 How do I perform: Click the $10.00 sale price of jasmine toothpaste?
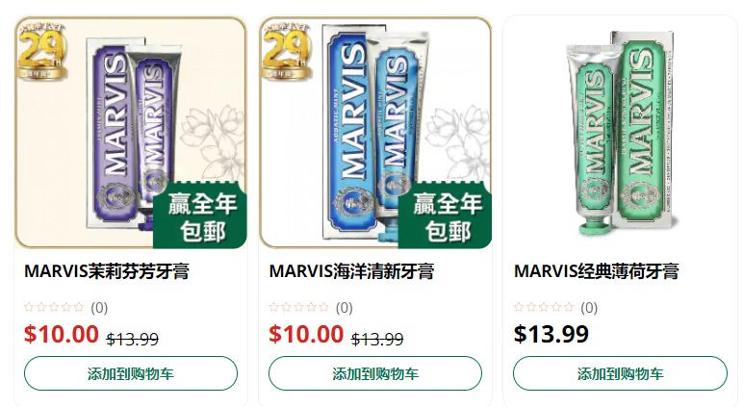pos(62,334)
